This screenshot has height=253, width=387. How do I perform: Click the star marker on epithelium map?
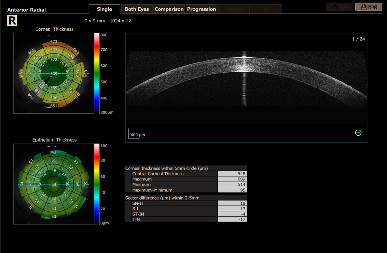click(51, 151)
